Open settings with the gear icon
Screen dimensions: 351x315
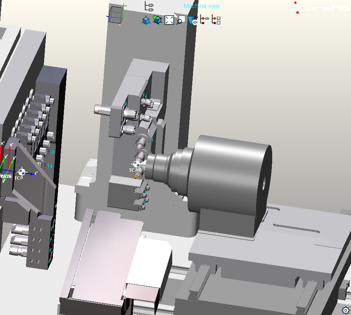[x=345, y=310]
